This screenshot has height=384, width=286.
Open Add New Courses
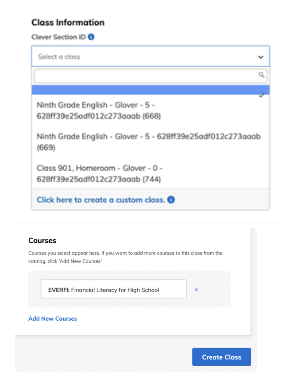pyautogui.click(x=52, y=318)
